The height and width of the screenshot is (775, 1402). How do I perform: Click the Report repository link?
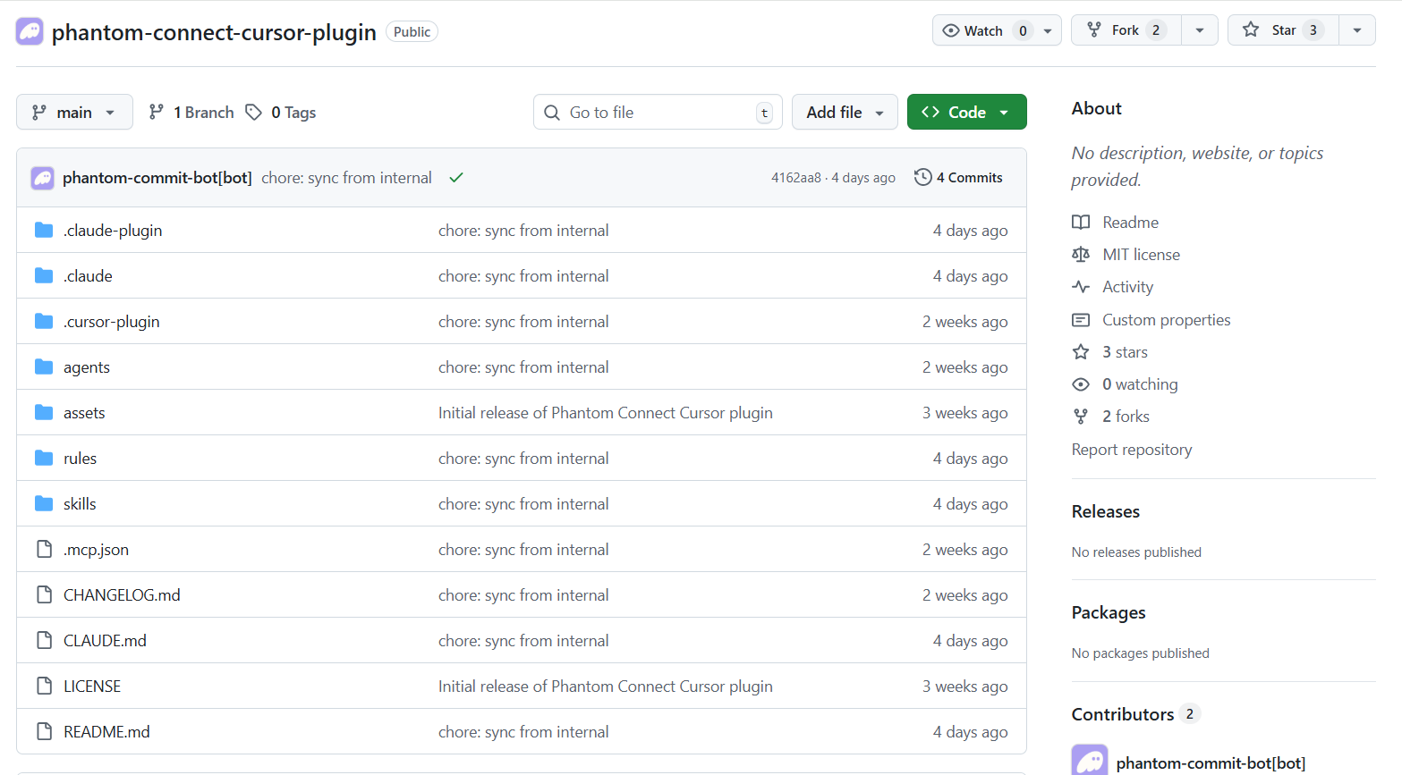1131,449
